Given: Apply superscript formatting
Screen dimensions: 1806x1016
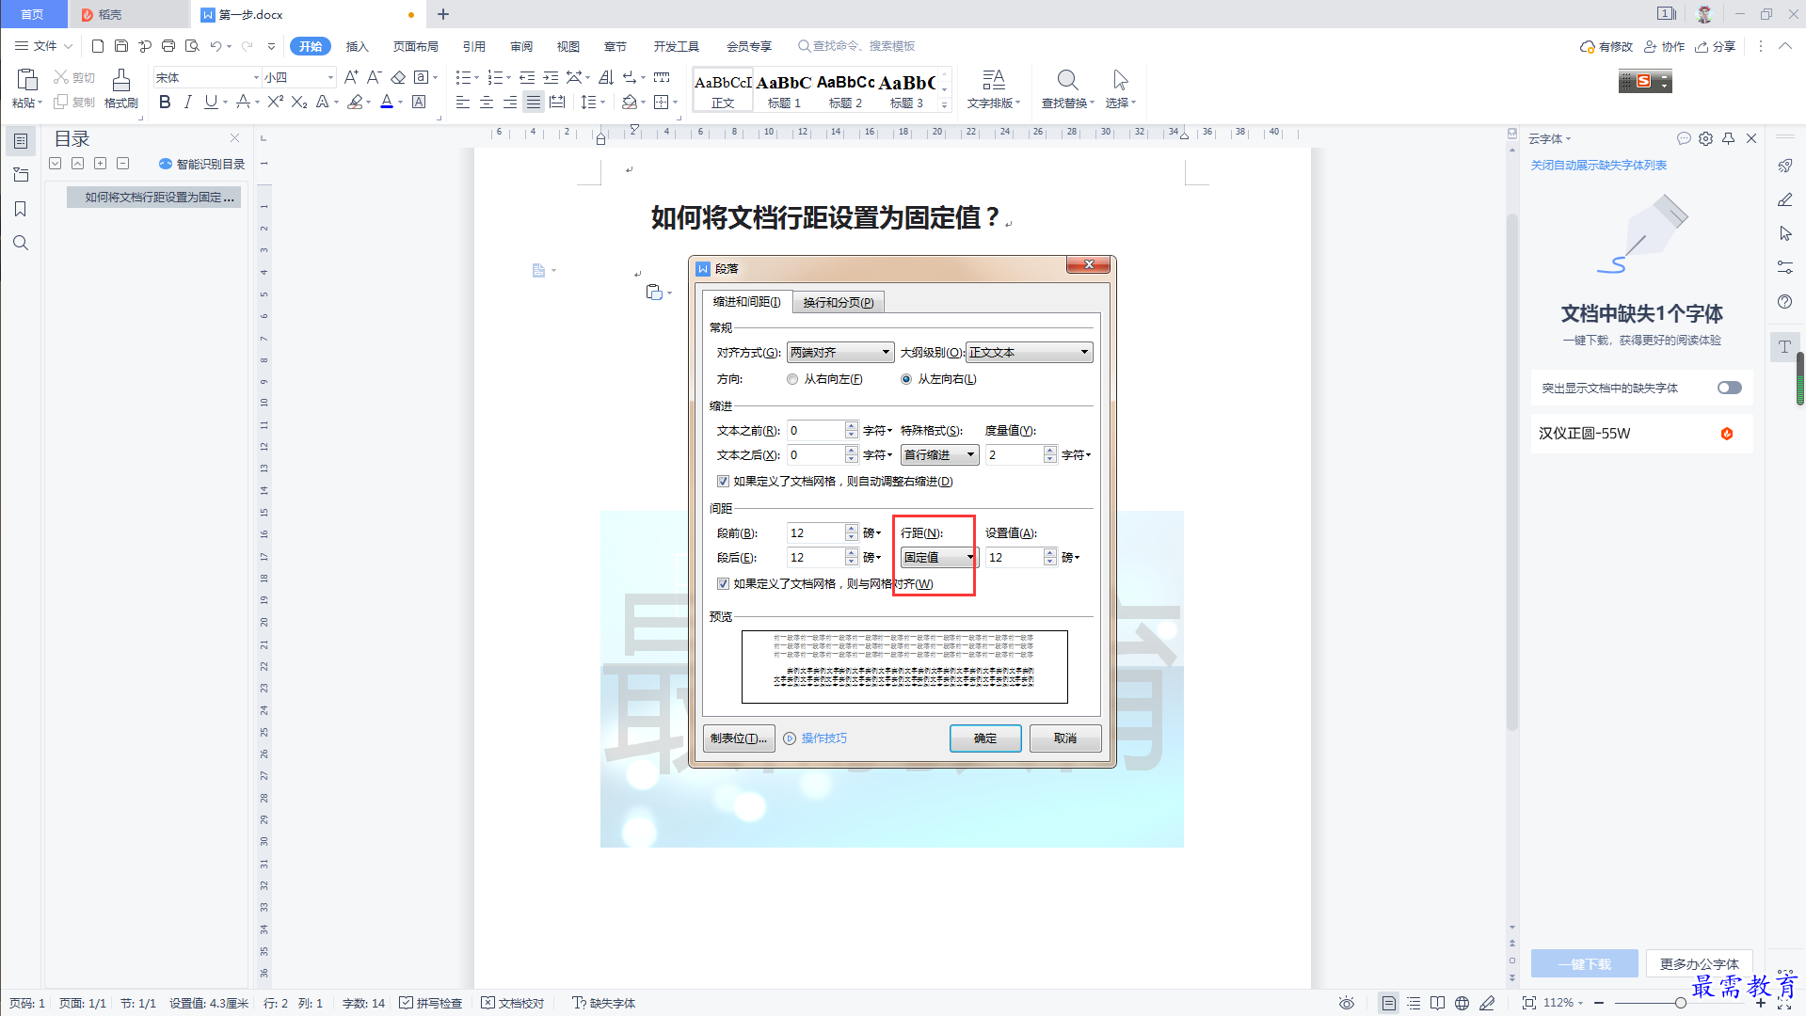Looking at the screenshot, I should [x=275, y=103].
